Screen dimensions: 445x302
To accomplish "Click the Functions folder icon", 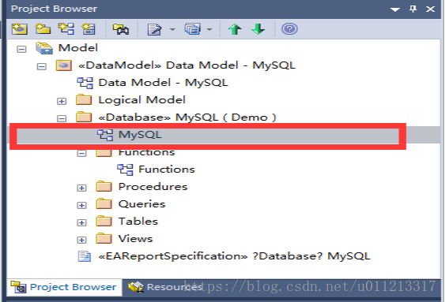I will coord(104,152).
